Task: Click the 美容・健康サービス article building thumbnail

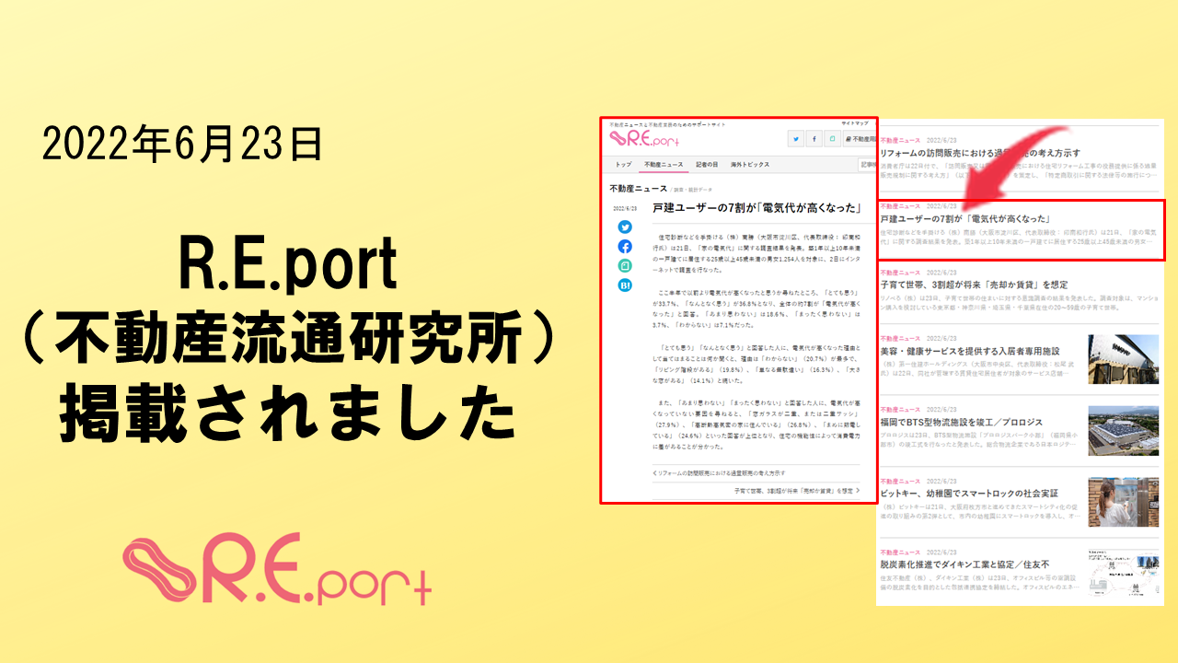Action: [x=1123, y=358]
